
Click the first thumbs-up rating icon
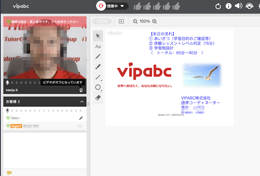[x=137, y=6]
